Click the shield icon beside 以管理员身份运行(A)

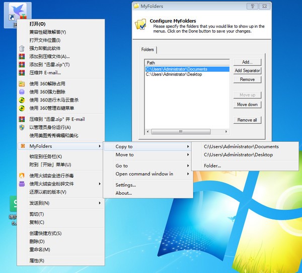(22, 128)
